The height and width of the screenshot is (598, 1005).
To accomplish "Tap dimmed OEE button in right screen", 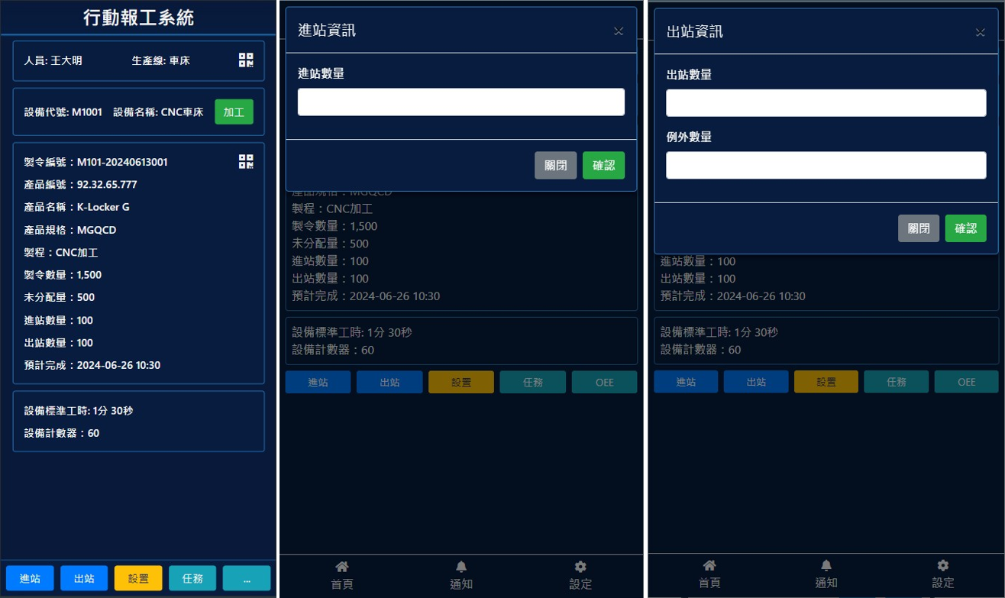I will (967, 382).
